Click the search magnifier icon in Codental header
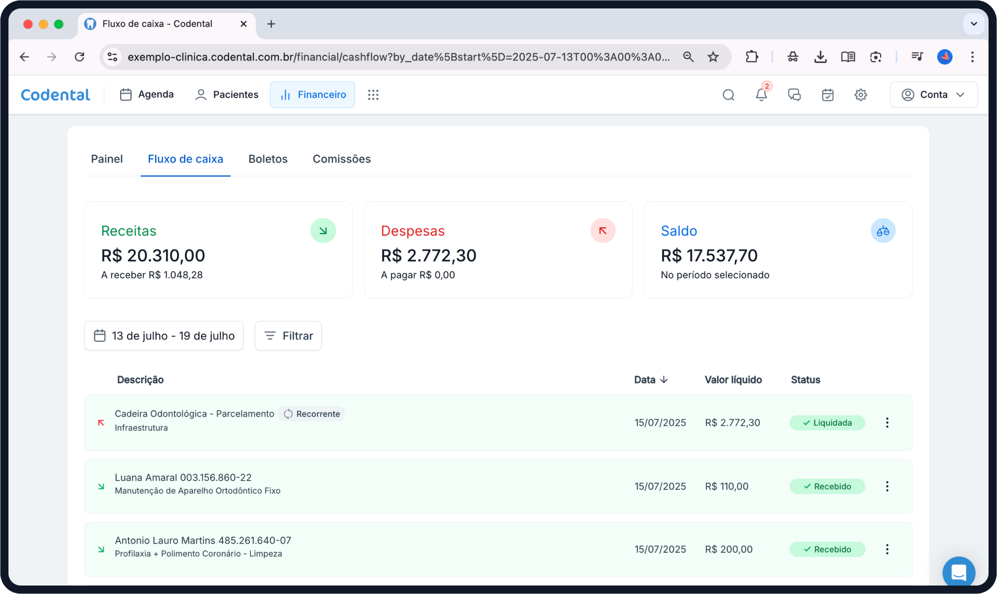The image size is (997, 594). [x=728, y=95]
